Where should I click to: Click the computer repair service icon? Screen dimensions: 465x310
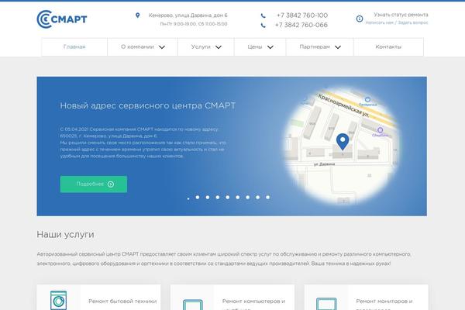pos(193,305)
